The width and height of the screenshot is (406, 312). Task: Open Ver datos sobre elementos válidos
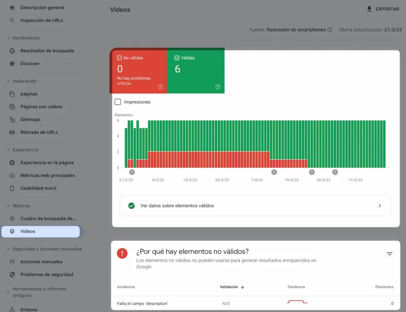(255, 205)
